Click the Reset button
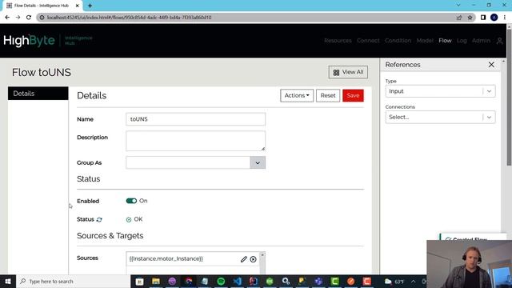The height and width of the screenshot is (288, 512). (x=328, y=95)
